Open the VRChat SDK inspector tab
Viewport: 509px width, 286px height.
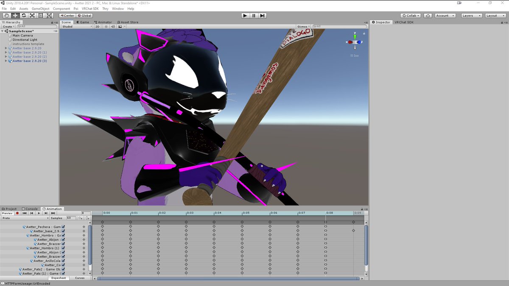[x=404, y=22]
